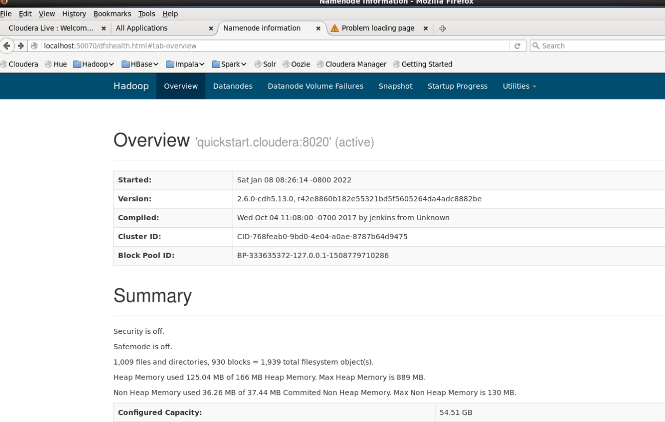Click the Overview heading
Image resolution: width=665 pixels, height=422 pixels.
click(x=152, y=140)
